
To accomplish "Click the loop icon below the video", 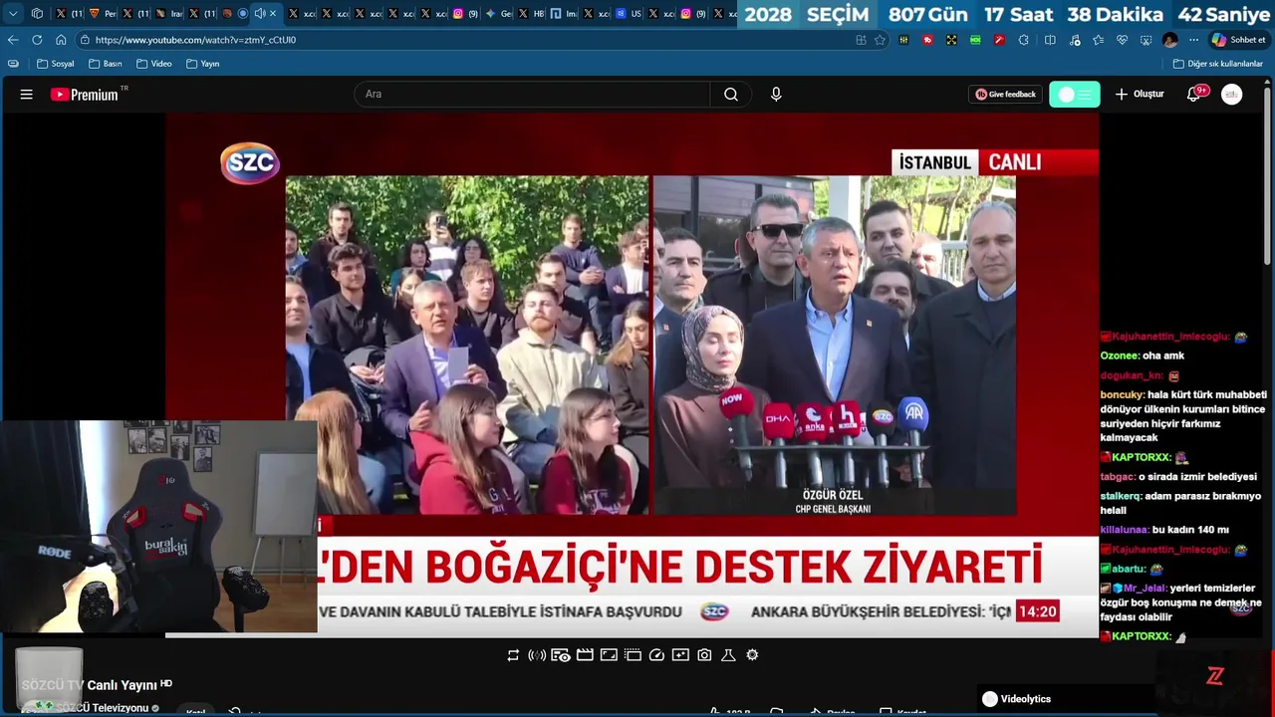I will (x=513, y=655).
